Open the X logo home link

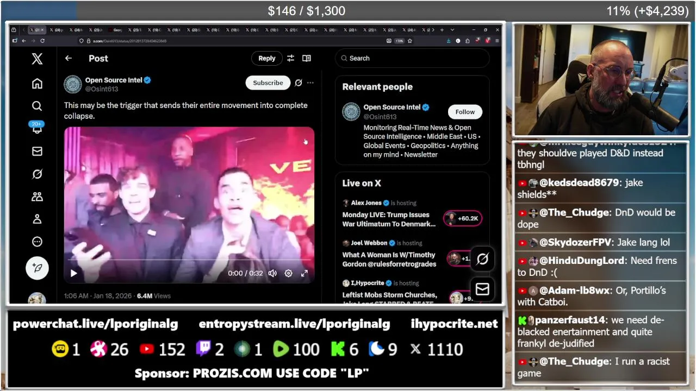point(37,59)
